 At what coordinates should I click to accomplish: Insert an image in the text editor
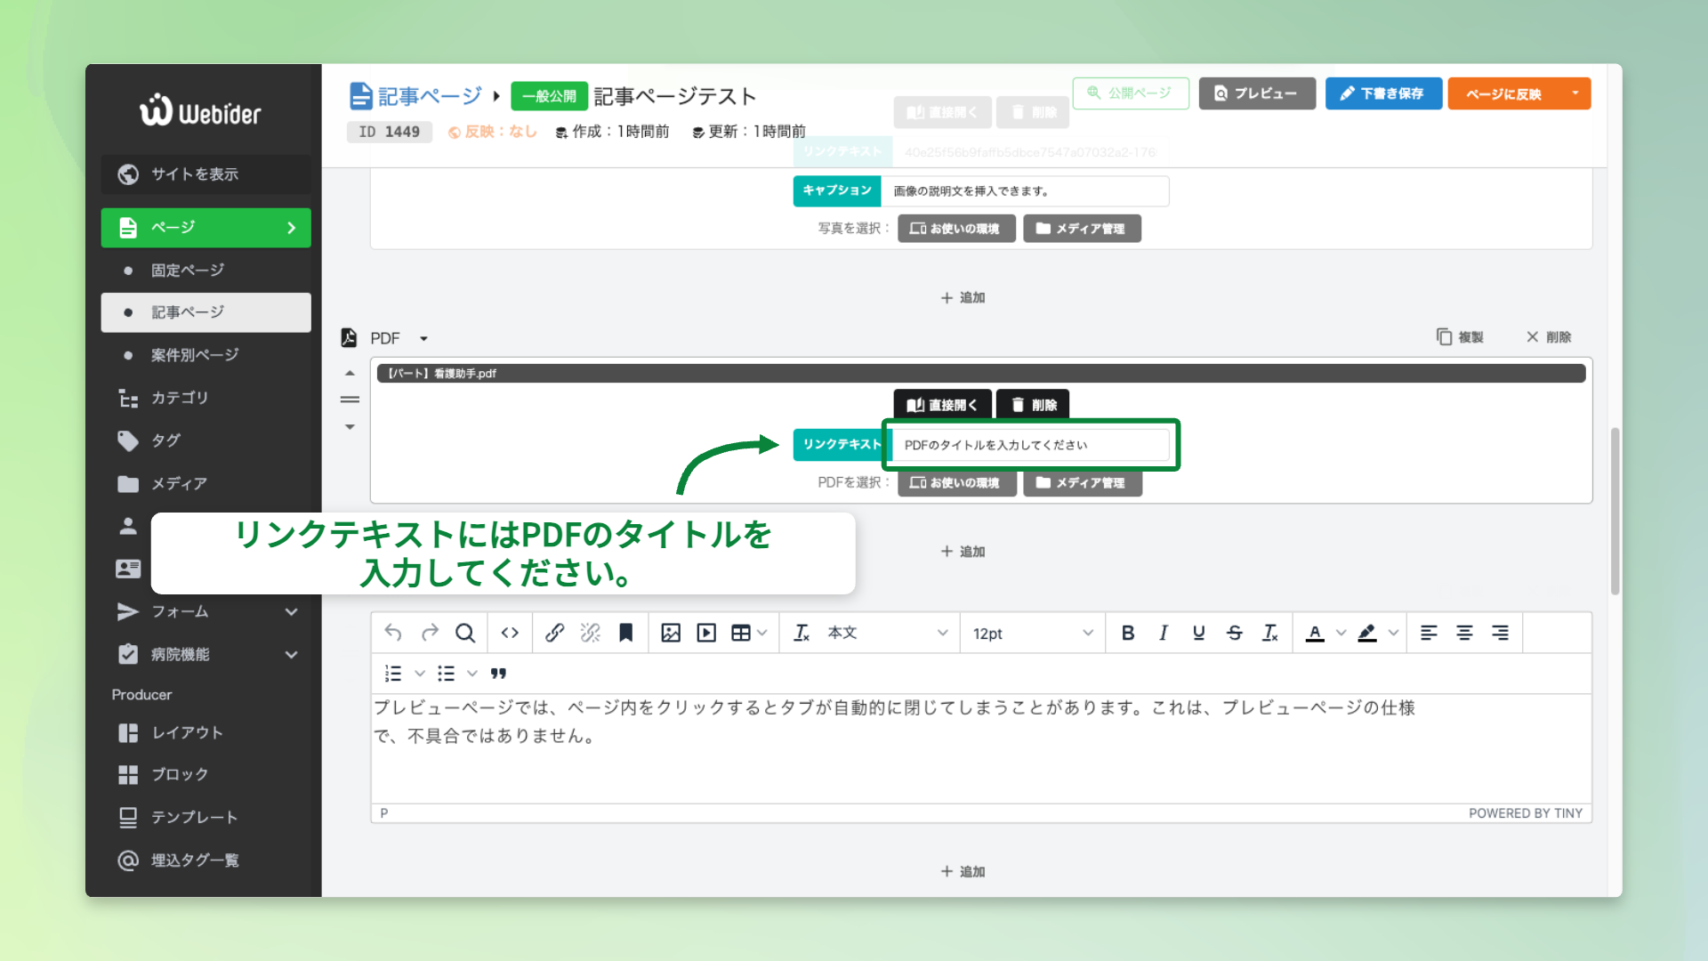671,633
